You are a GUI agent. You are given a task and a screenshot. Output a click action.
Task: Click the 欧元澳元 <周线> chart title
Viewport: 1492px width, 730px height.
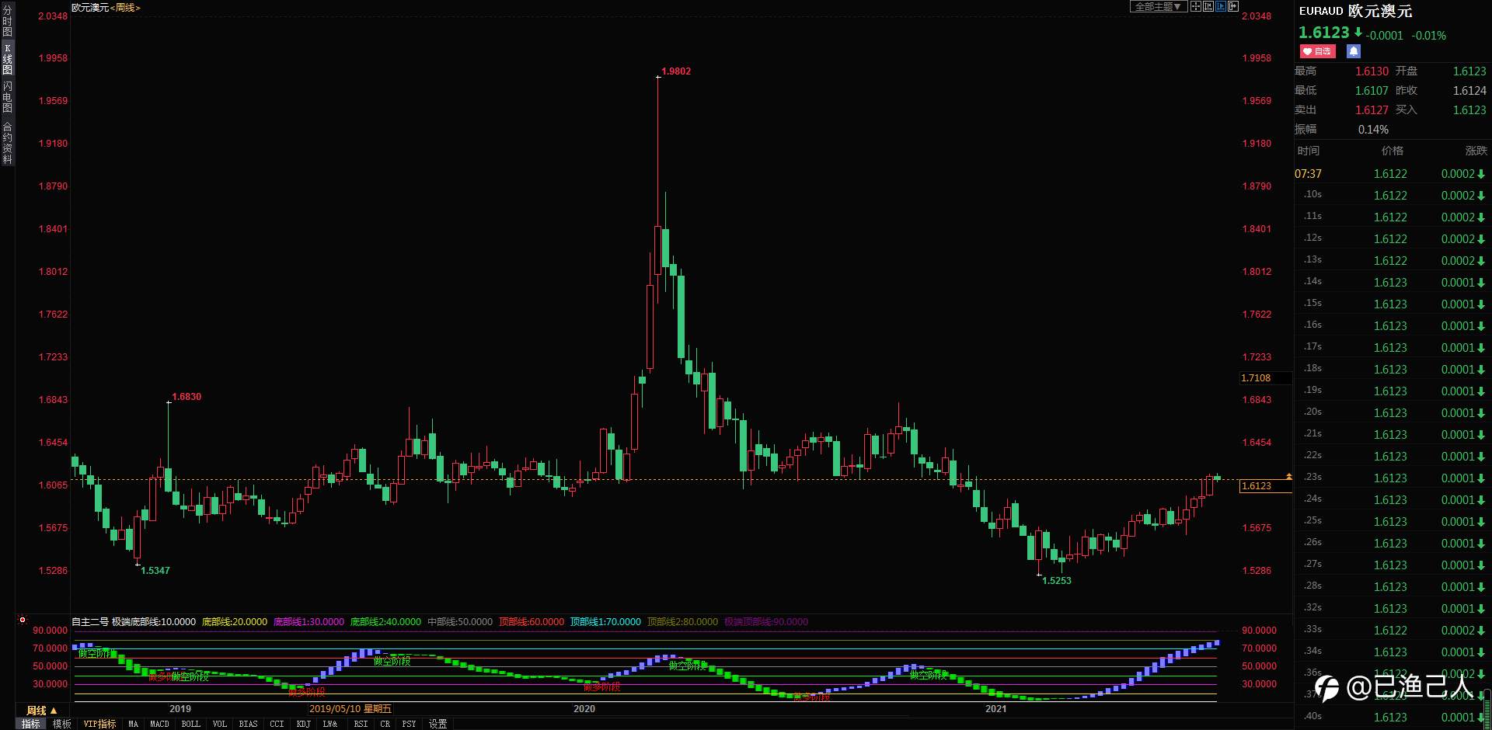coord(106,8)
